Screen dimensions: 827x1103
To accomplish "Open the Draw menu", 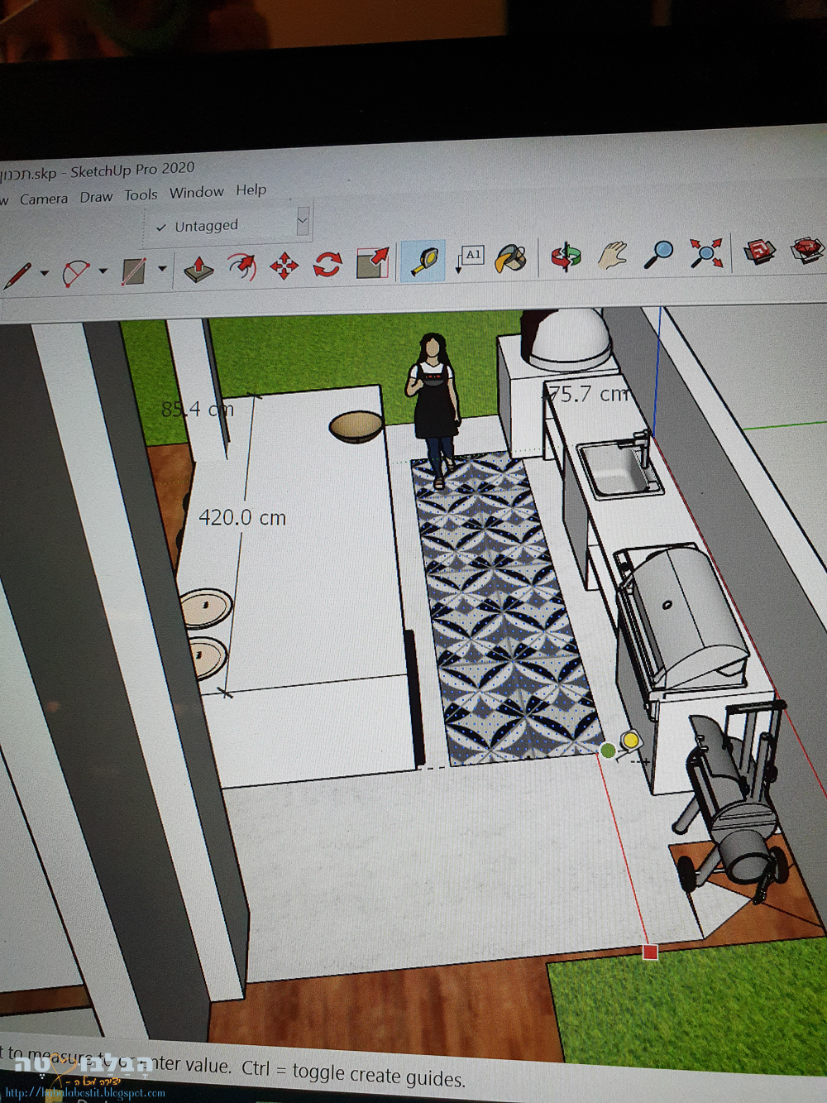I will click(96, 197).
